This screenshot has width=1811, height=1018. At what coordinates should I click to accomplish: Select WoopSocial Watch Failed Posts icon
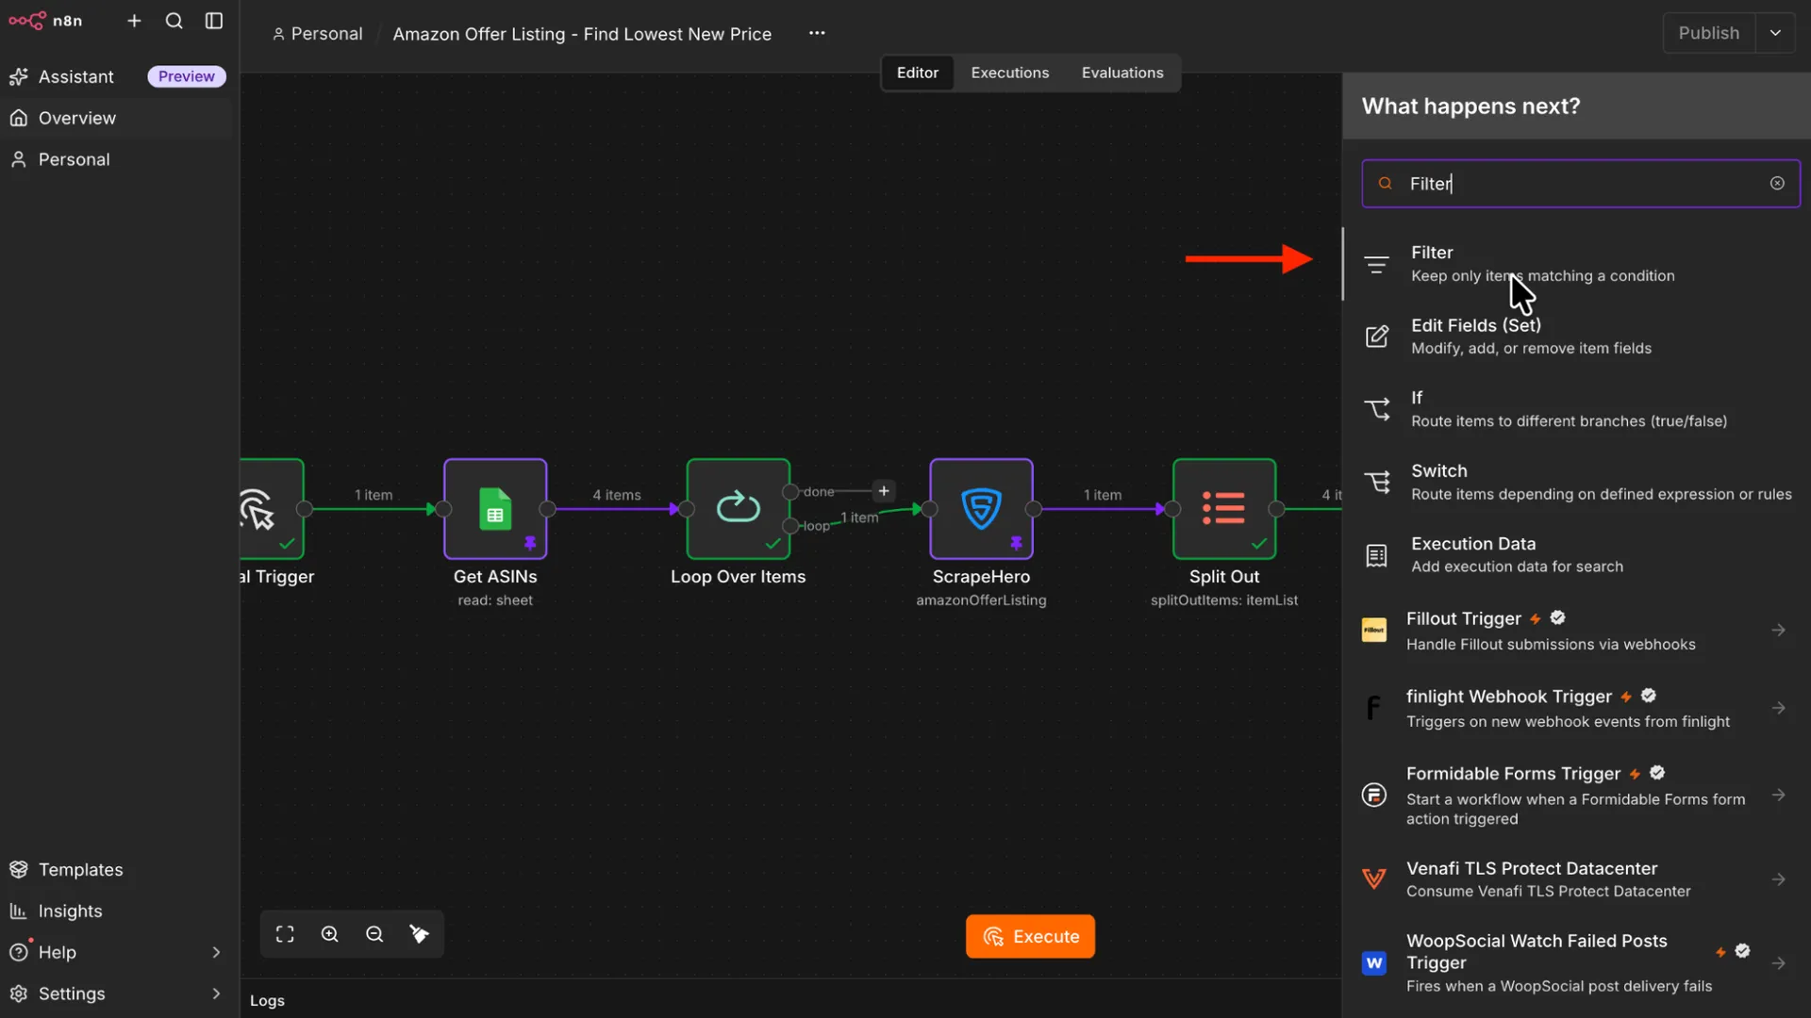1374,962
